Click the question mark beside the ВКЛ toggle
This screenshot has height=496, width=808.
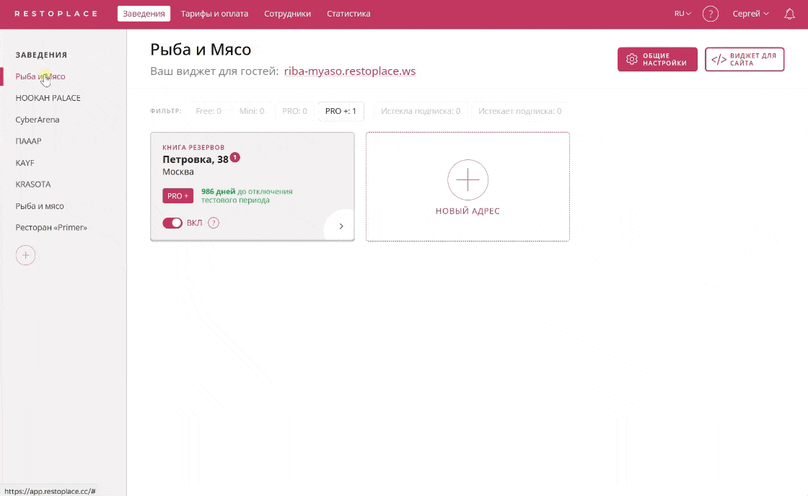click(x=214, y=223)
